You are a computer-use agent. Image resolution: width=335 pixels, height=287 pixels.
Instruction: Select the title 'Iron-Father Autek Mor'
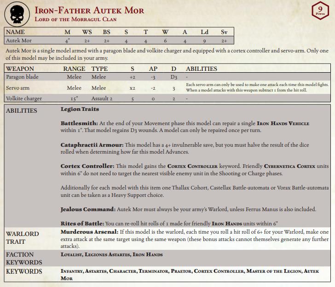coord(89,11)
